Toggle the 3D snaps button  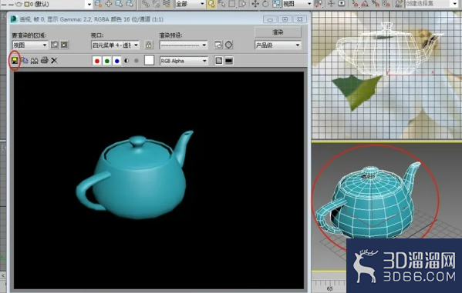355,4
